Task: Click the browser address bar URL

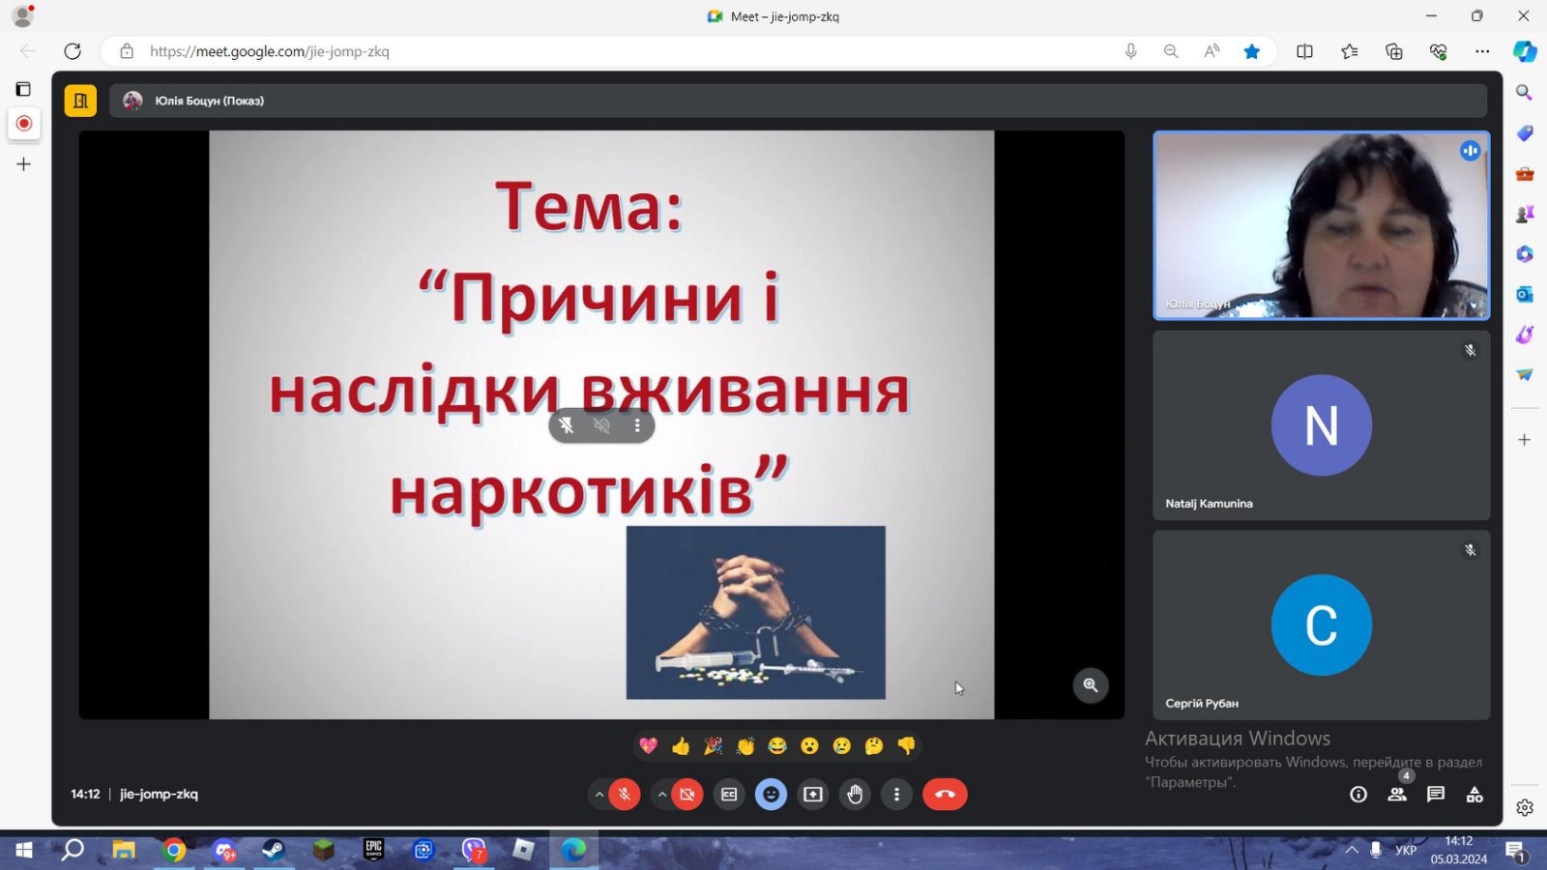Action: point(270,51)
